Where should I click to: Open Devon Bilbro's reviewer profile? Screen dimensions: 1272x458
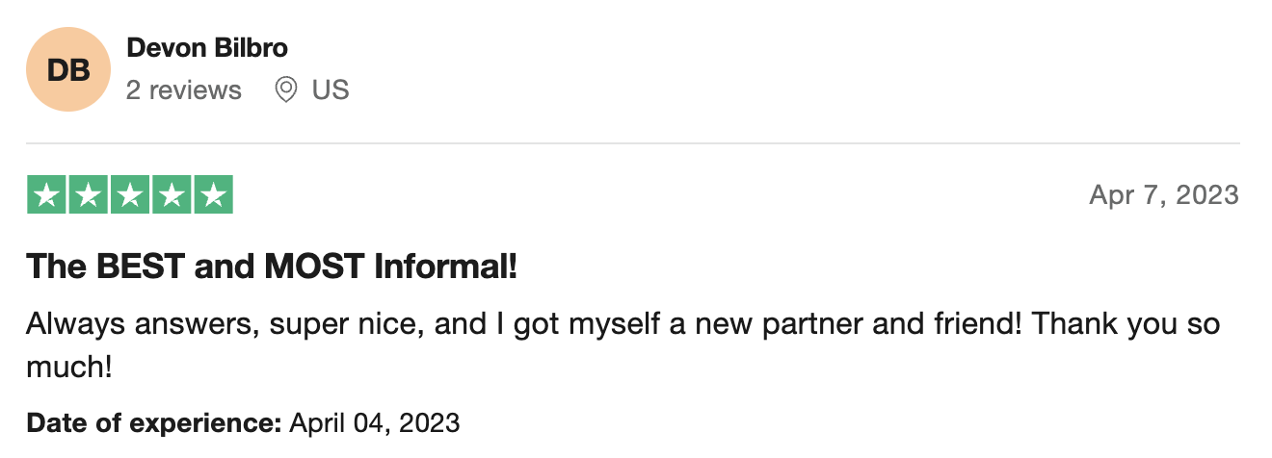coord(207,47)
